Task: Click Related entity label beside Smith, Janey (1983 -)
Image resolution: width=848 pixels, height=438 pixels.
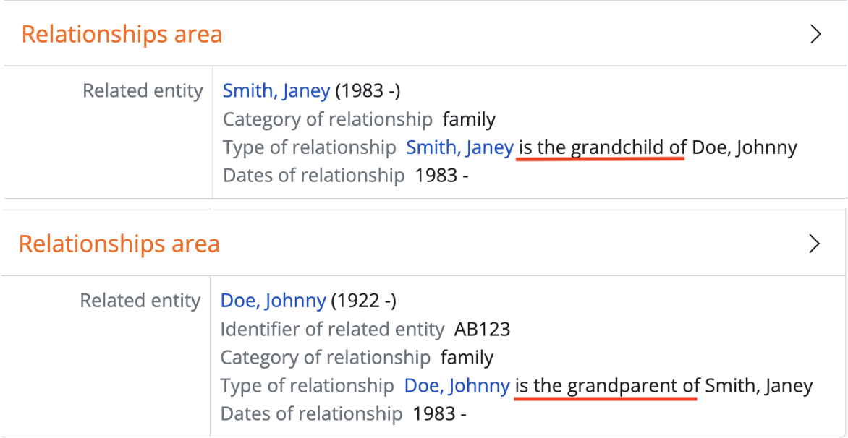Action: pyautogui.click(x=143, y=91)
